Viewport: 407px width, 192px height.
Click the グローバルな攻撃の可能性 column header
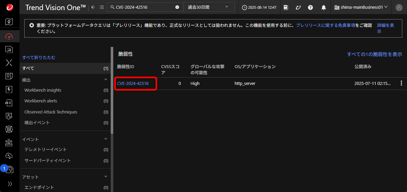coord(207,69)
